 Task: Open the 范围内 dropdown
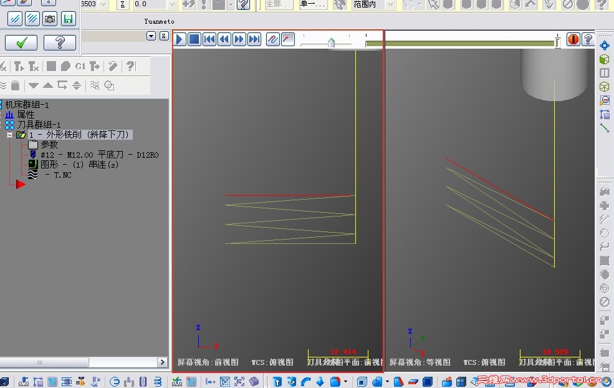click(x=390, y=4)
